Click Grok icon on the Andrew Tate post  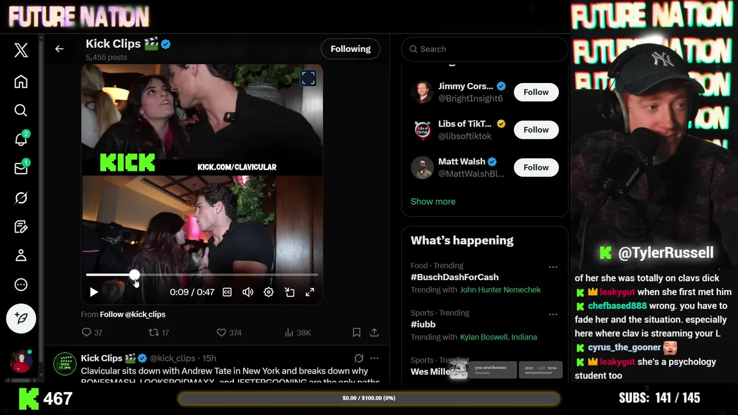(359, 358)
